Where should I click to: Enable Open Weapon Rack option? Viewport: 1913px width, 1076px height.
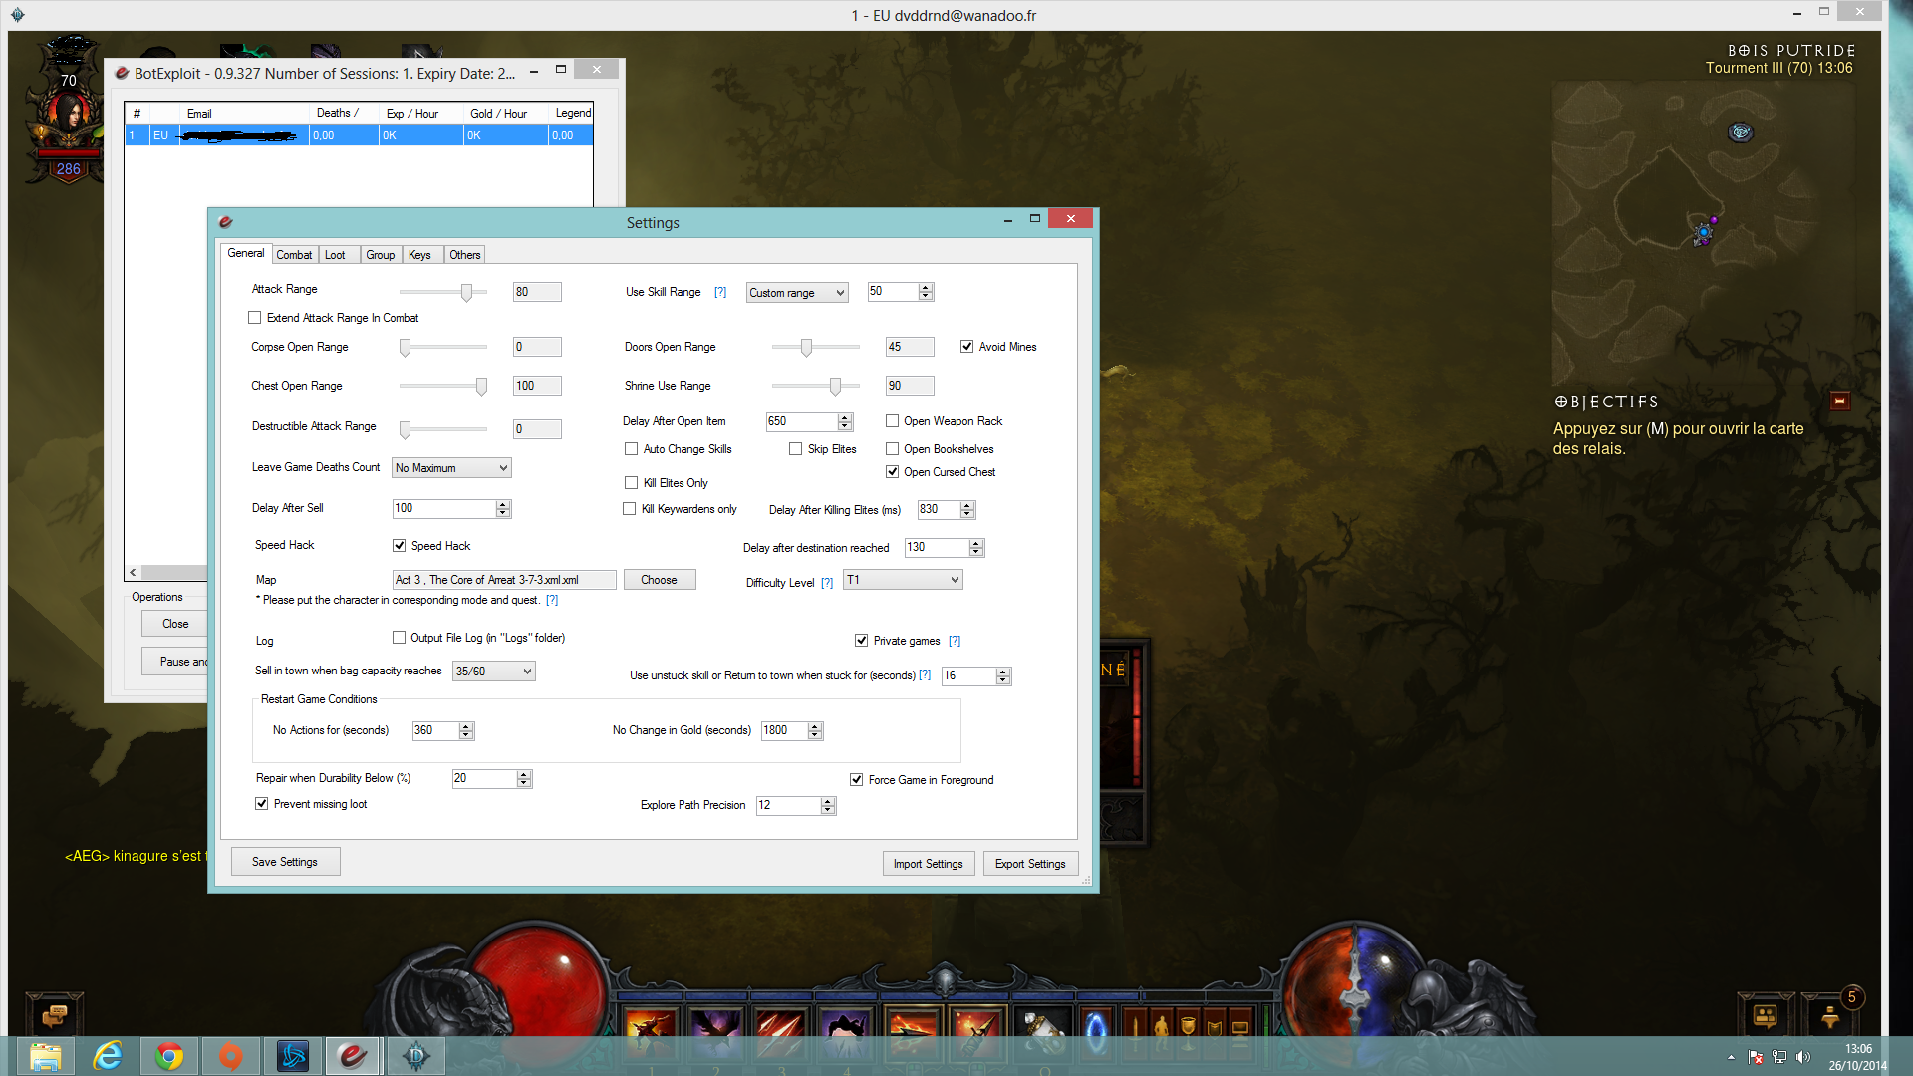coord(892,421)
